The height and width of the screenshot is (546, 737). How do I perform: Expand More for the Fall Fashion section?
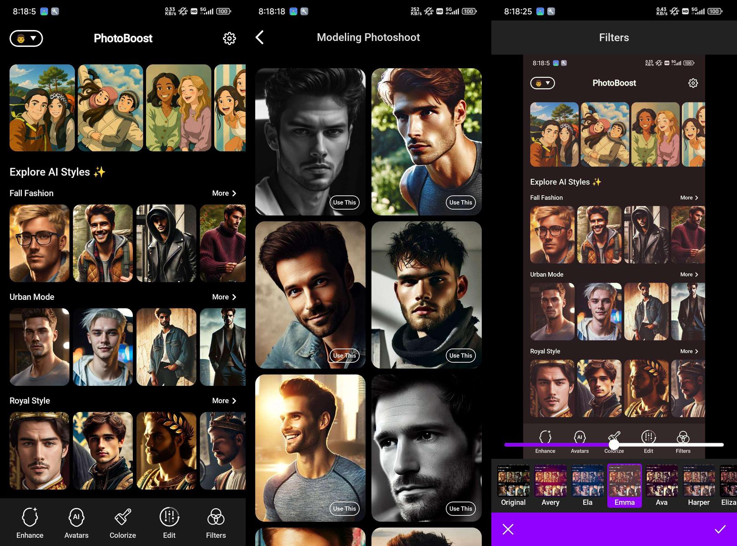tap(224, 193)
